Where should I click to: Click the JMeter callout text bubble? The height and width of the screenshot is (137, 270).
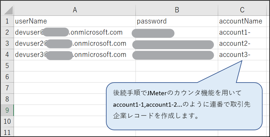coord(184,105)
